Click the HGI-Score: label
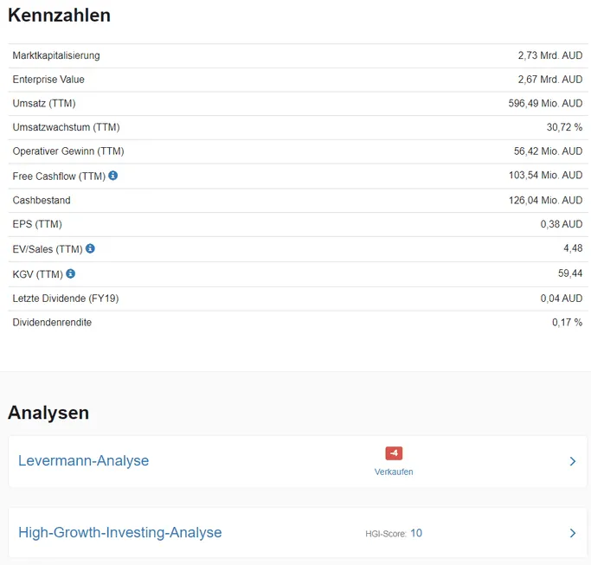 tap(386, 534)
